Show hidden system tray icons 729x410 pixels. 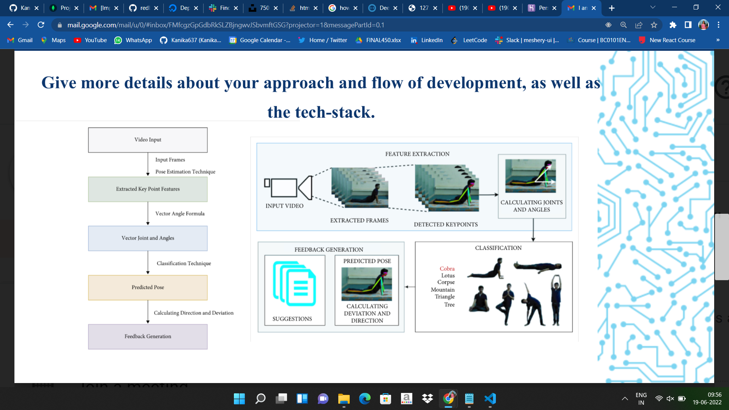(x=625, y=398)
